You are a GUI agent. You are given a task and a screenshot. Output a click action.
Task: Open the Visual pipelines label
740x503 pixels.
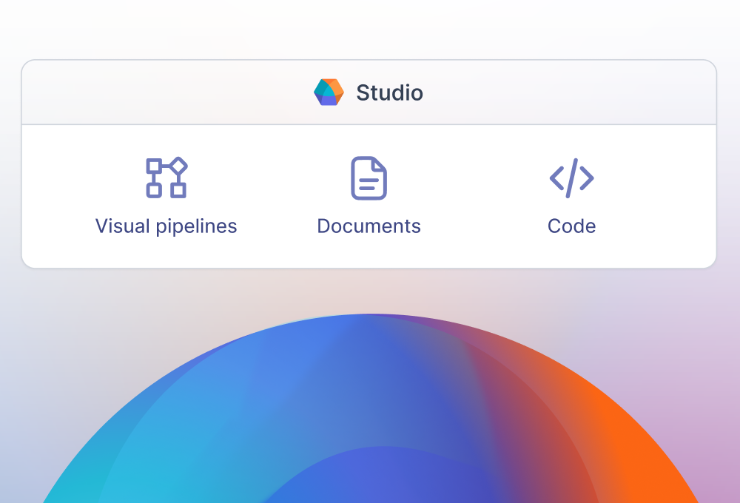coord(166,226)
